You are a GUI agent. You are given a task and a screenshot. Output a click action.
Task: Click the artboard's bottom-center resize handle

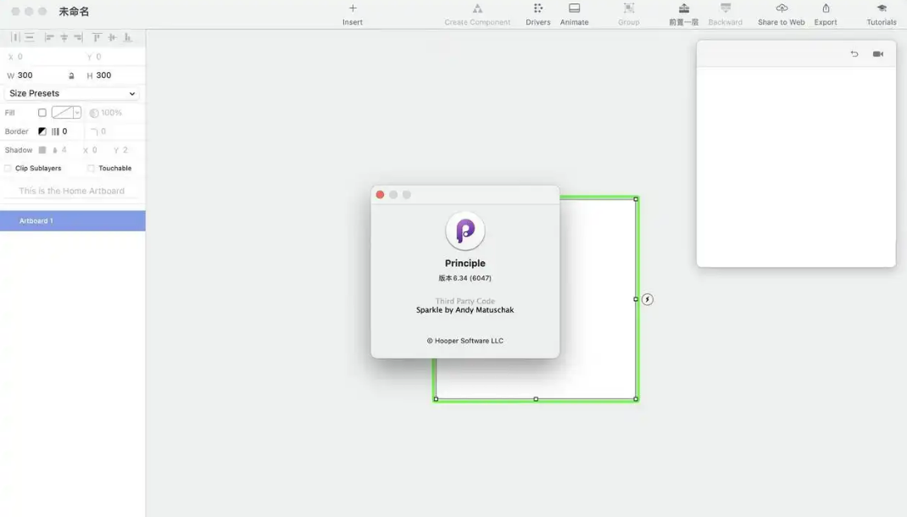536,399
